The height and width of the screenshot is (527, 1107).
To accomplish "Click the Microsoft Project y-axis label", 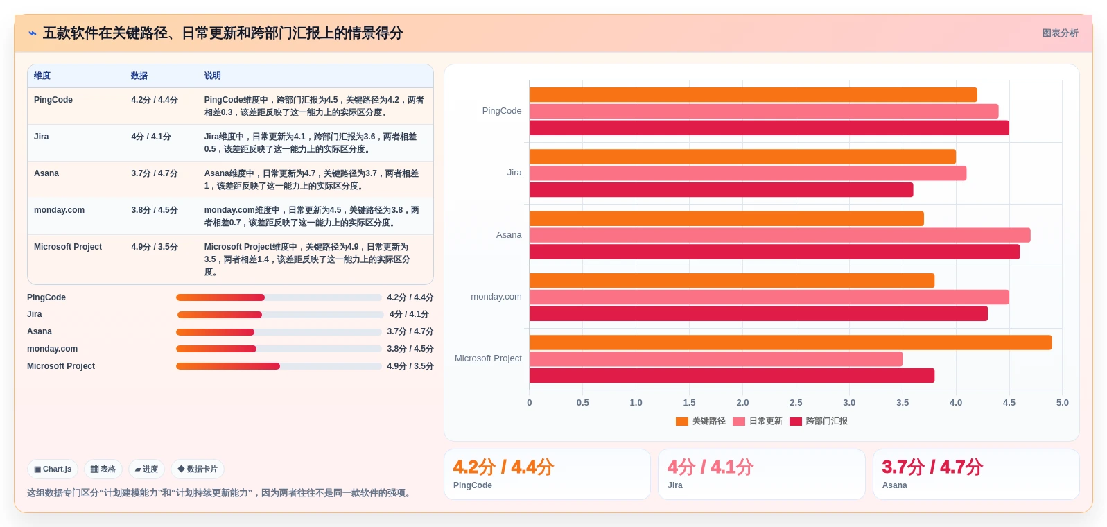I will coord(488,358).
